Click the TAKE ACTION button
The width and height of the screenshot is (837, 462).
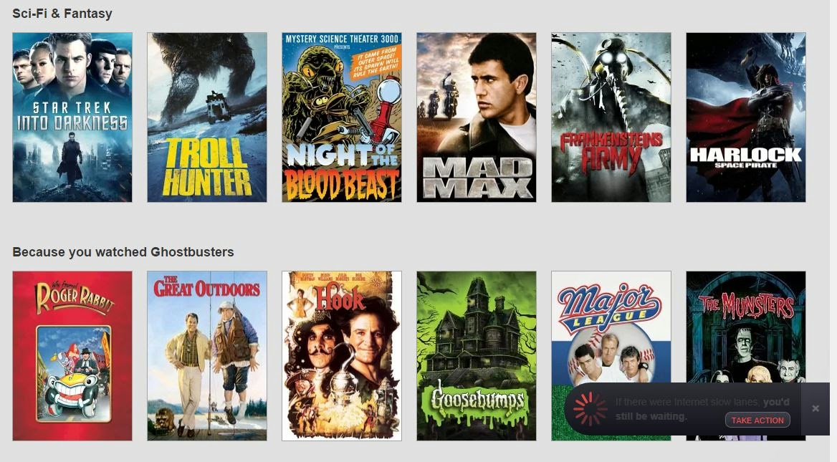click(757, 420)
